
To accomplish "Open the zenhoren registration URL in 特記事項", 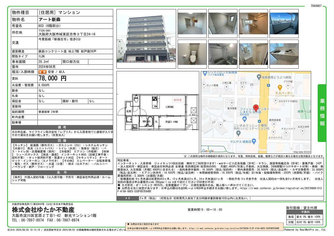I will coord(220,190).
